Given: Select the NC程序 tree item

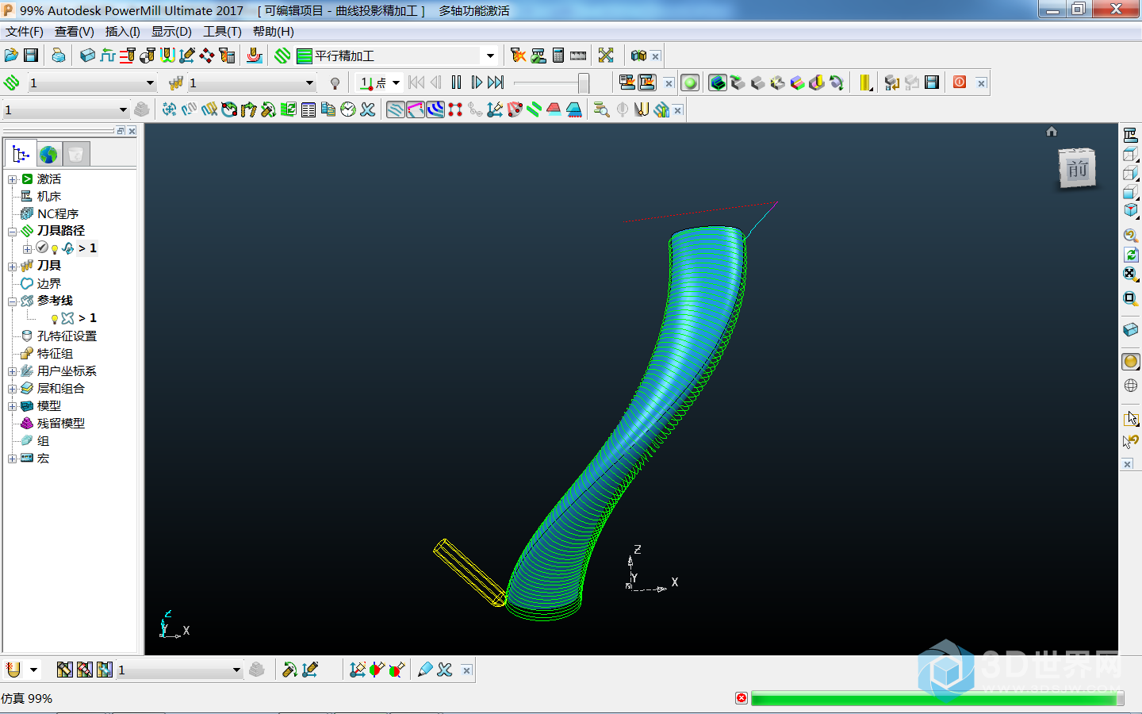Looking at the screenshot, I should click(x=58, y=214).
